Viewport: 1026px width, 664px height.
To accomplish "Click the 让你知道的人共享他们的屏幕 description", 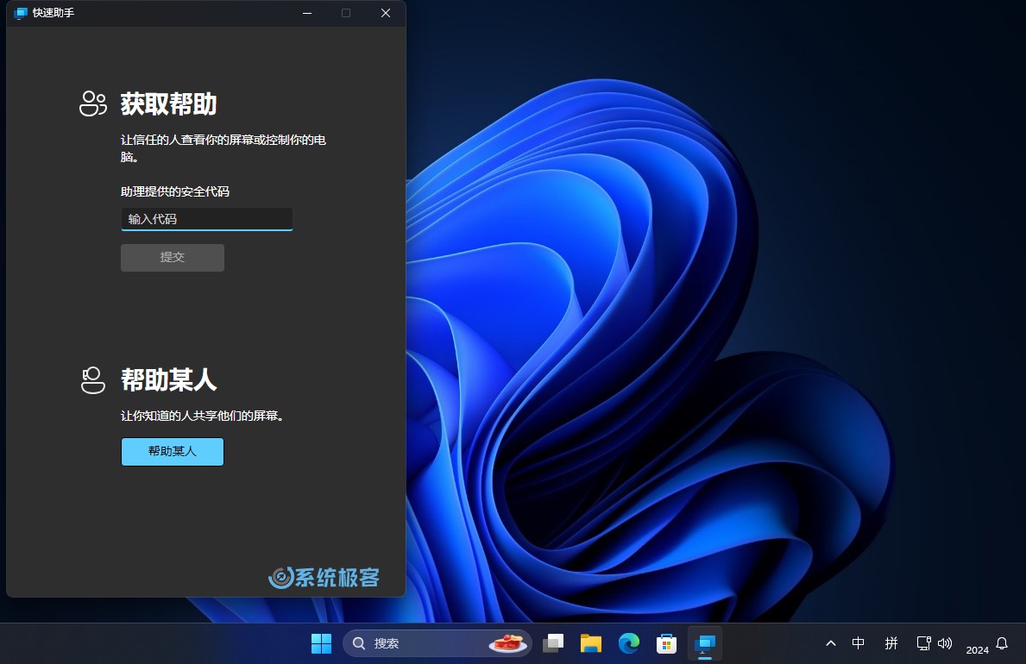I will click(x=202, y=416).
